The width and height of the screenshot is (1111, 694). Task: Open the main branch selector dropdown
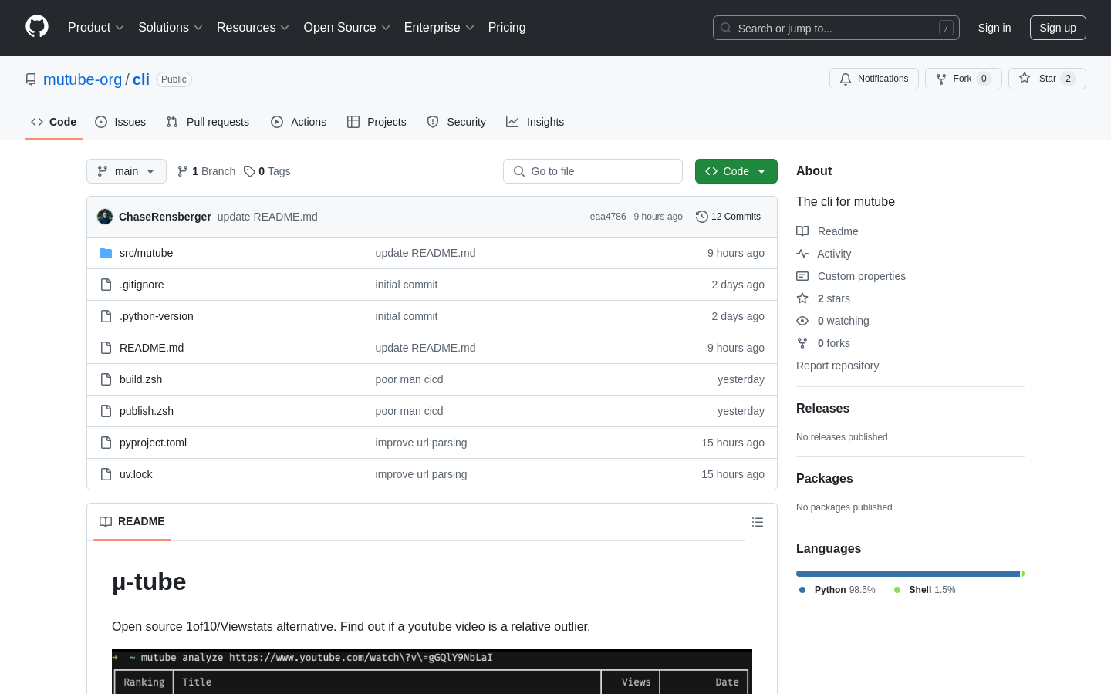127,171
